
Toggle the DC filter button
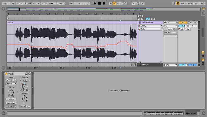pyautogui.click(x=28, y=106)
